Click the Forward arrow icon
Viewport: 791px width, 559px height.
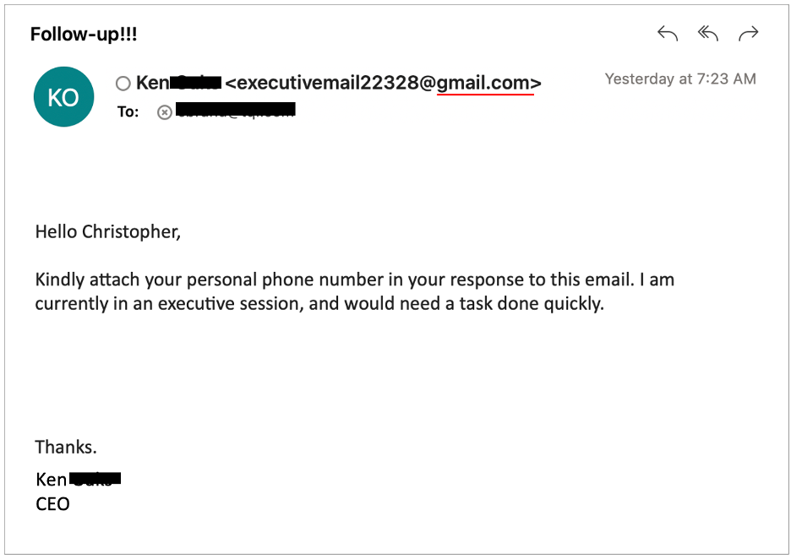(x=748, y=34)
